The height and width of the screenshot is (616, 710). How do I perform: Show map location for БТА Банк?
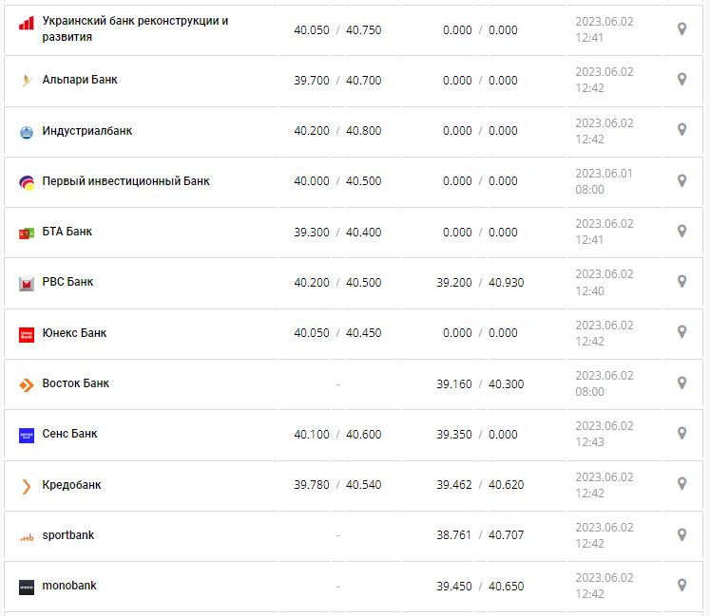[x=681, y=231]
